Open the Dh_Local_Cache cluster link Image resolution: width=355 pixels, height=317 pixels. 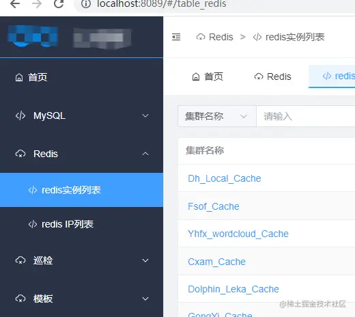pos(225,178)
